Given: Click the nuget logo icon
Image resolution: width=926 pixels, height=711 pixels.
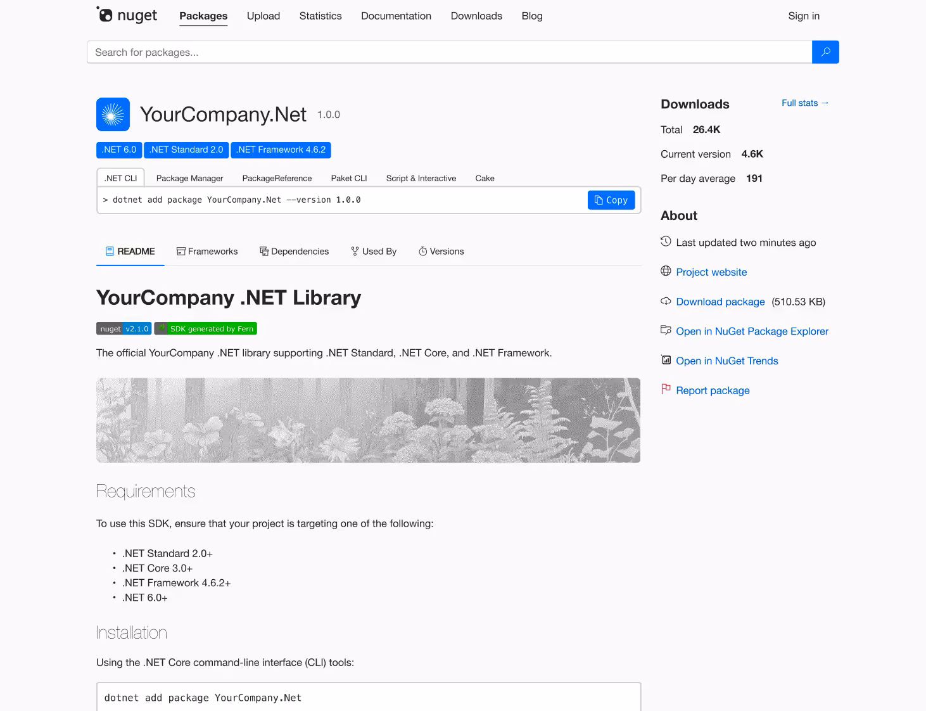Looking at the screenshot, I should (105, 15).
